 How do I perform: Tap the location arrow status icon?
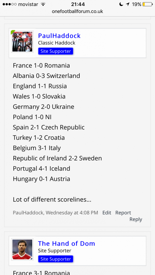pos(128,4)
